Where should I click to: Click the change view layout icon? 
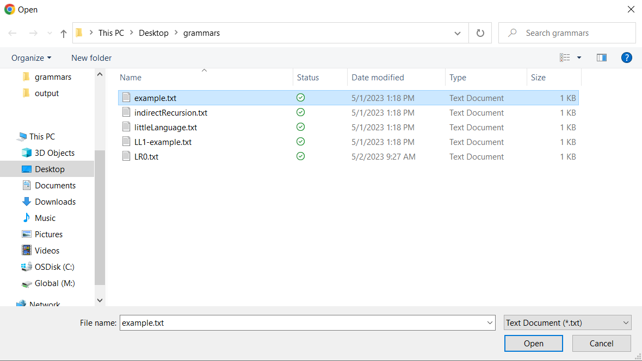pyautogui.click(x=565, y=58)
